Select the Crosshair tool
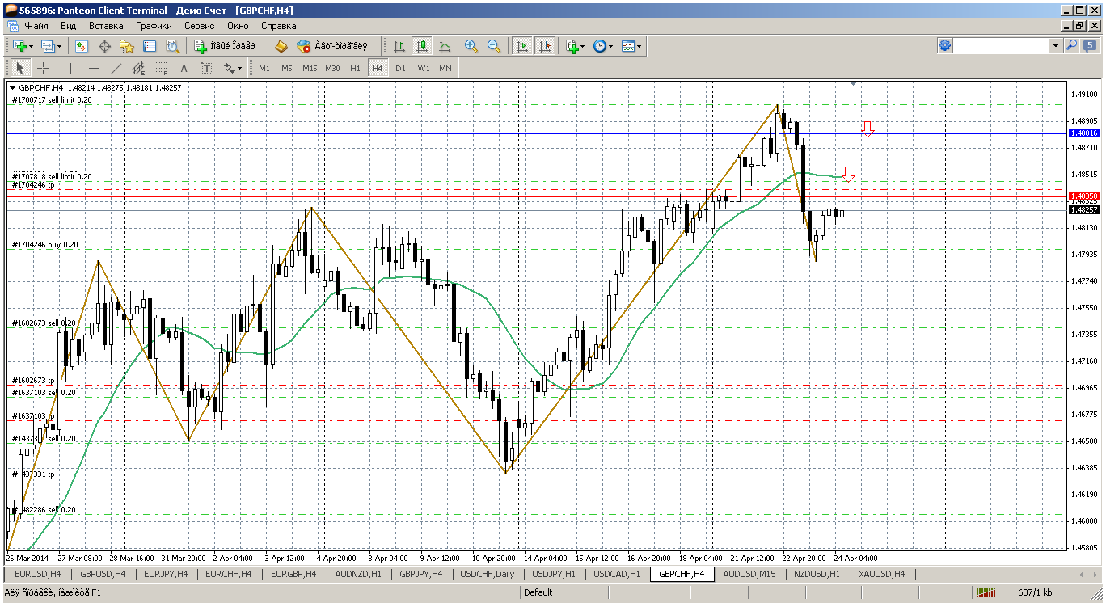 click(43, 69)
